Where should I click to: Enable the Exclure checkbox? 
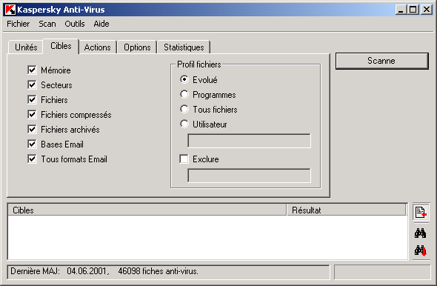tap(184, 159)
